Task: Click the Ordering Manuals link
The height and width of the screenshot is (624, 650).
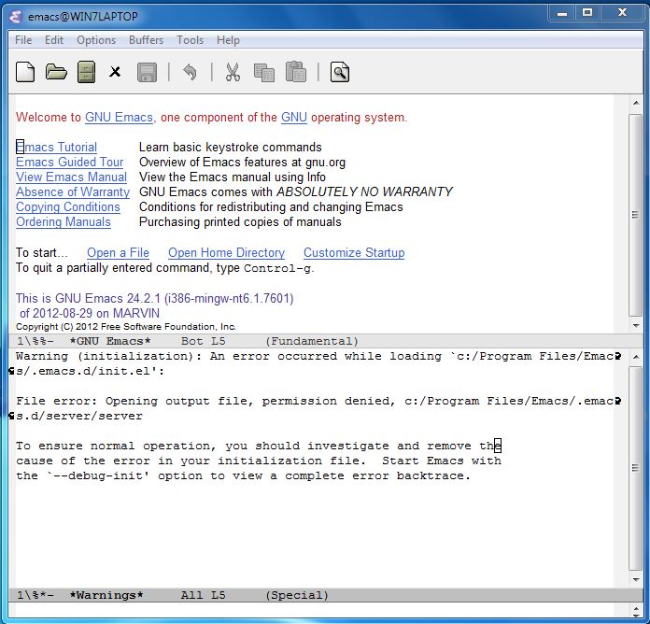Action: pos(64,221)
